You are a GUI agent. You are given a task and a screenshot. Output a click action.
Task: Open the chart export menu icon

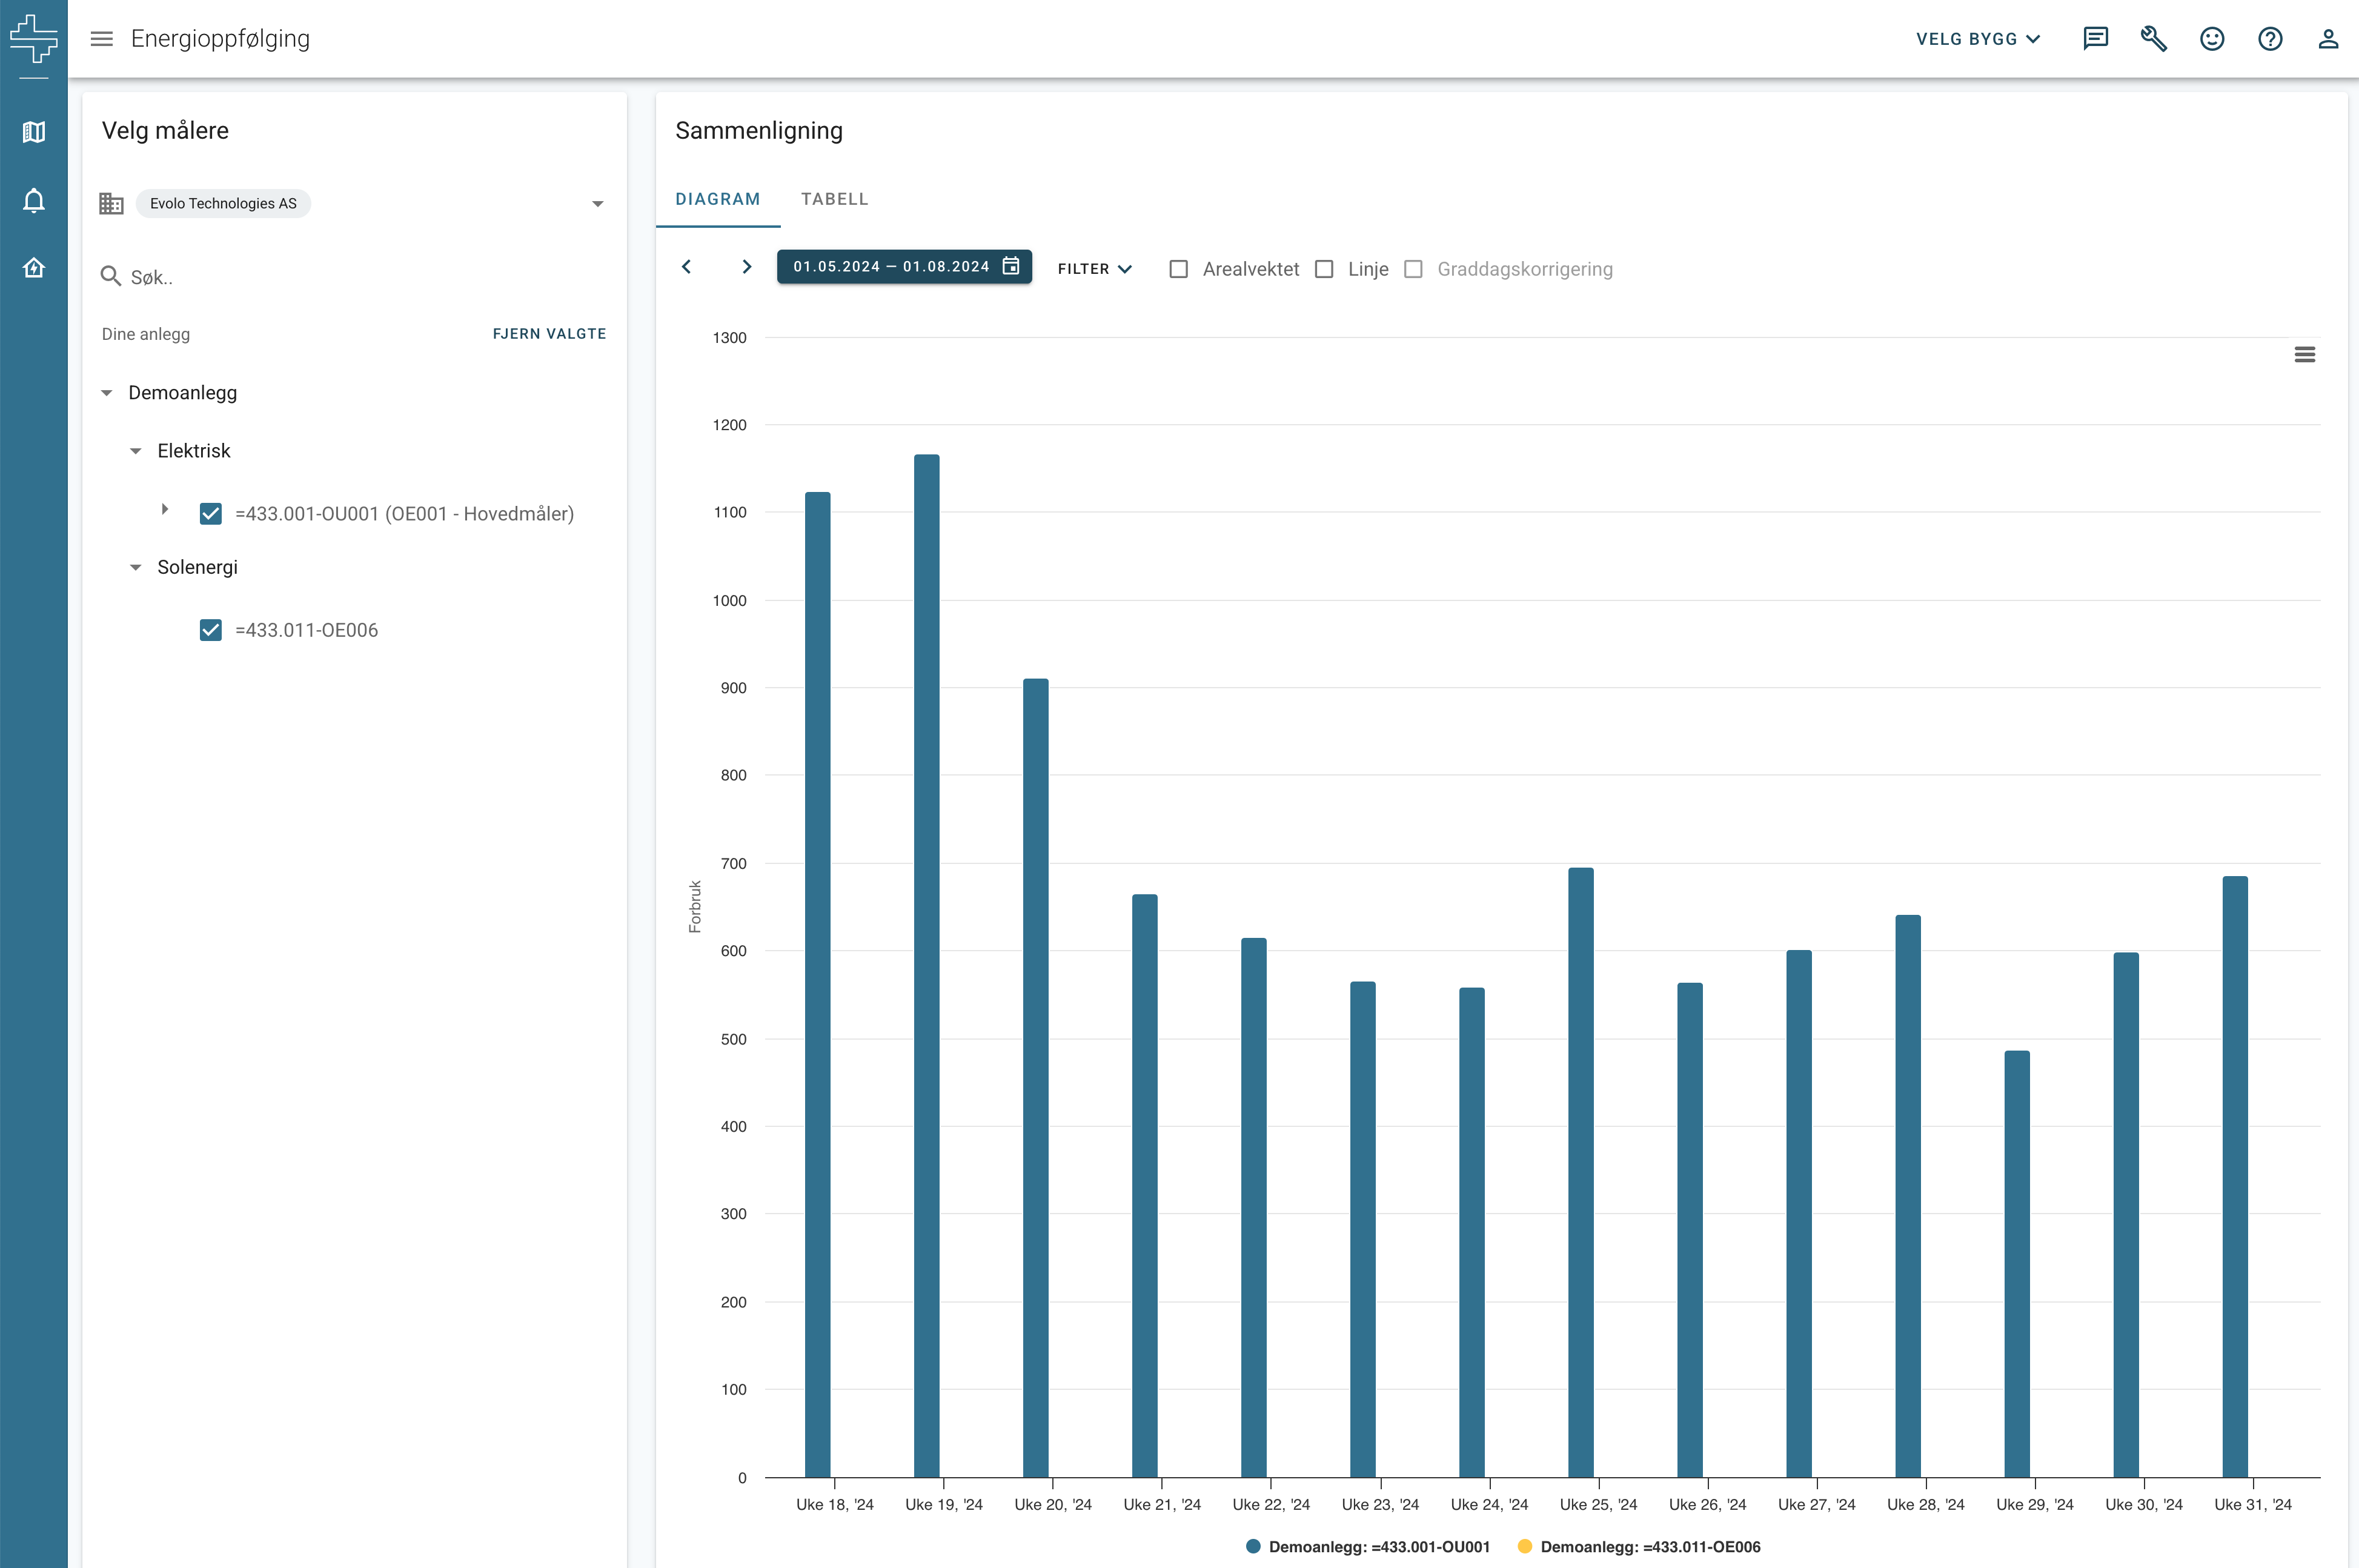point(2304,354)
